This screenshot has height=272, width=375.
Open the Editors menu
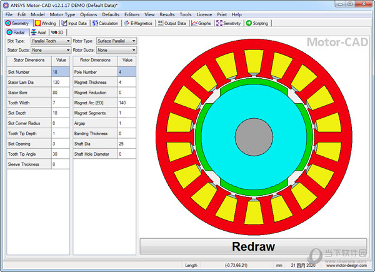coord(132,14)
